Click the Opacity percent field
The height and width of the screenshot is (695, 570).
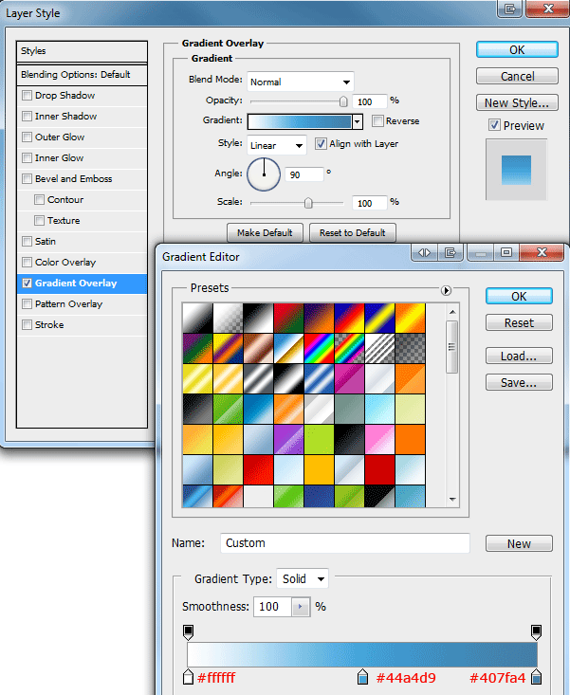370,102
